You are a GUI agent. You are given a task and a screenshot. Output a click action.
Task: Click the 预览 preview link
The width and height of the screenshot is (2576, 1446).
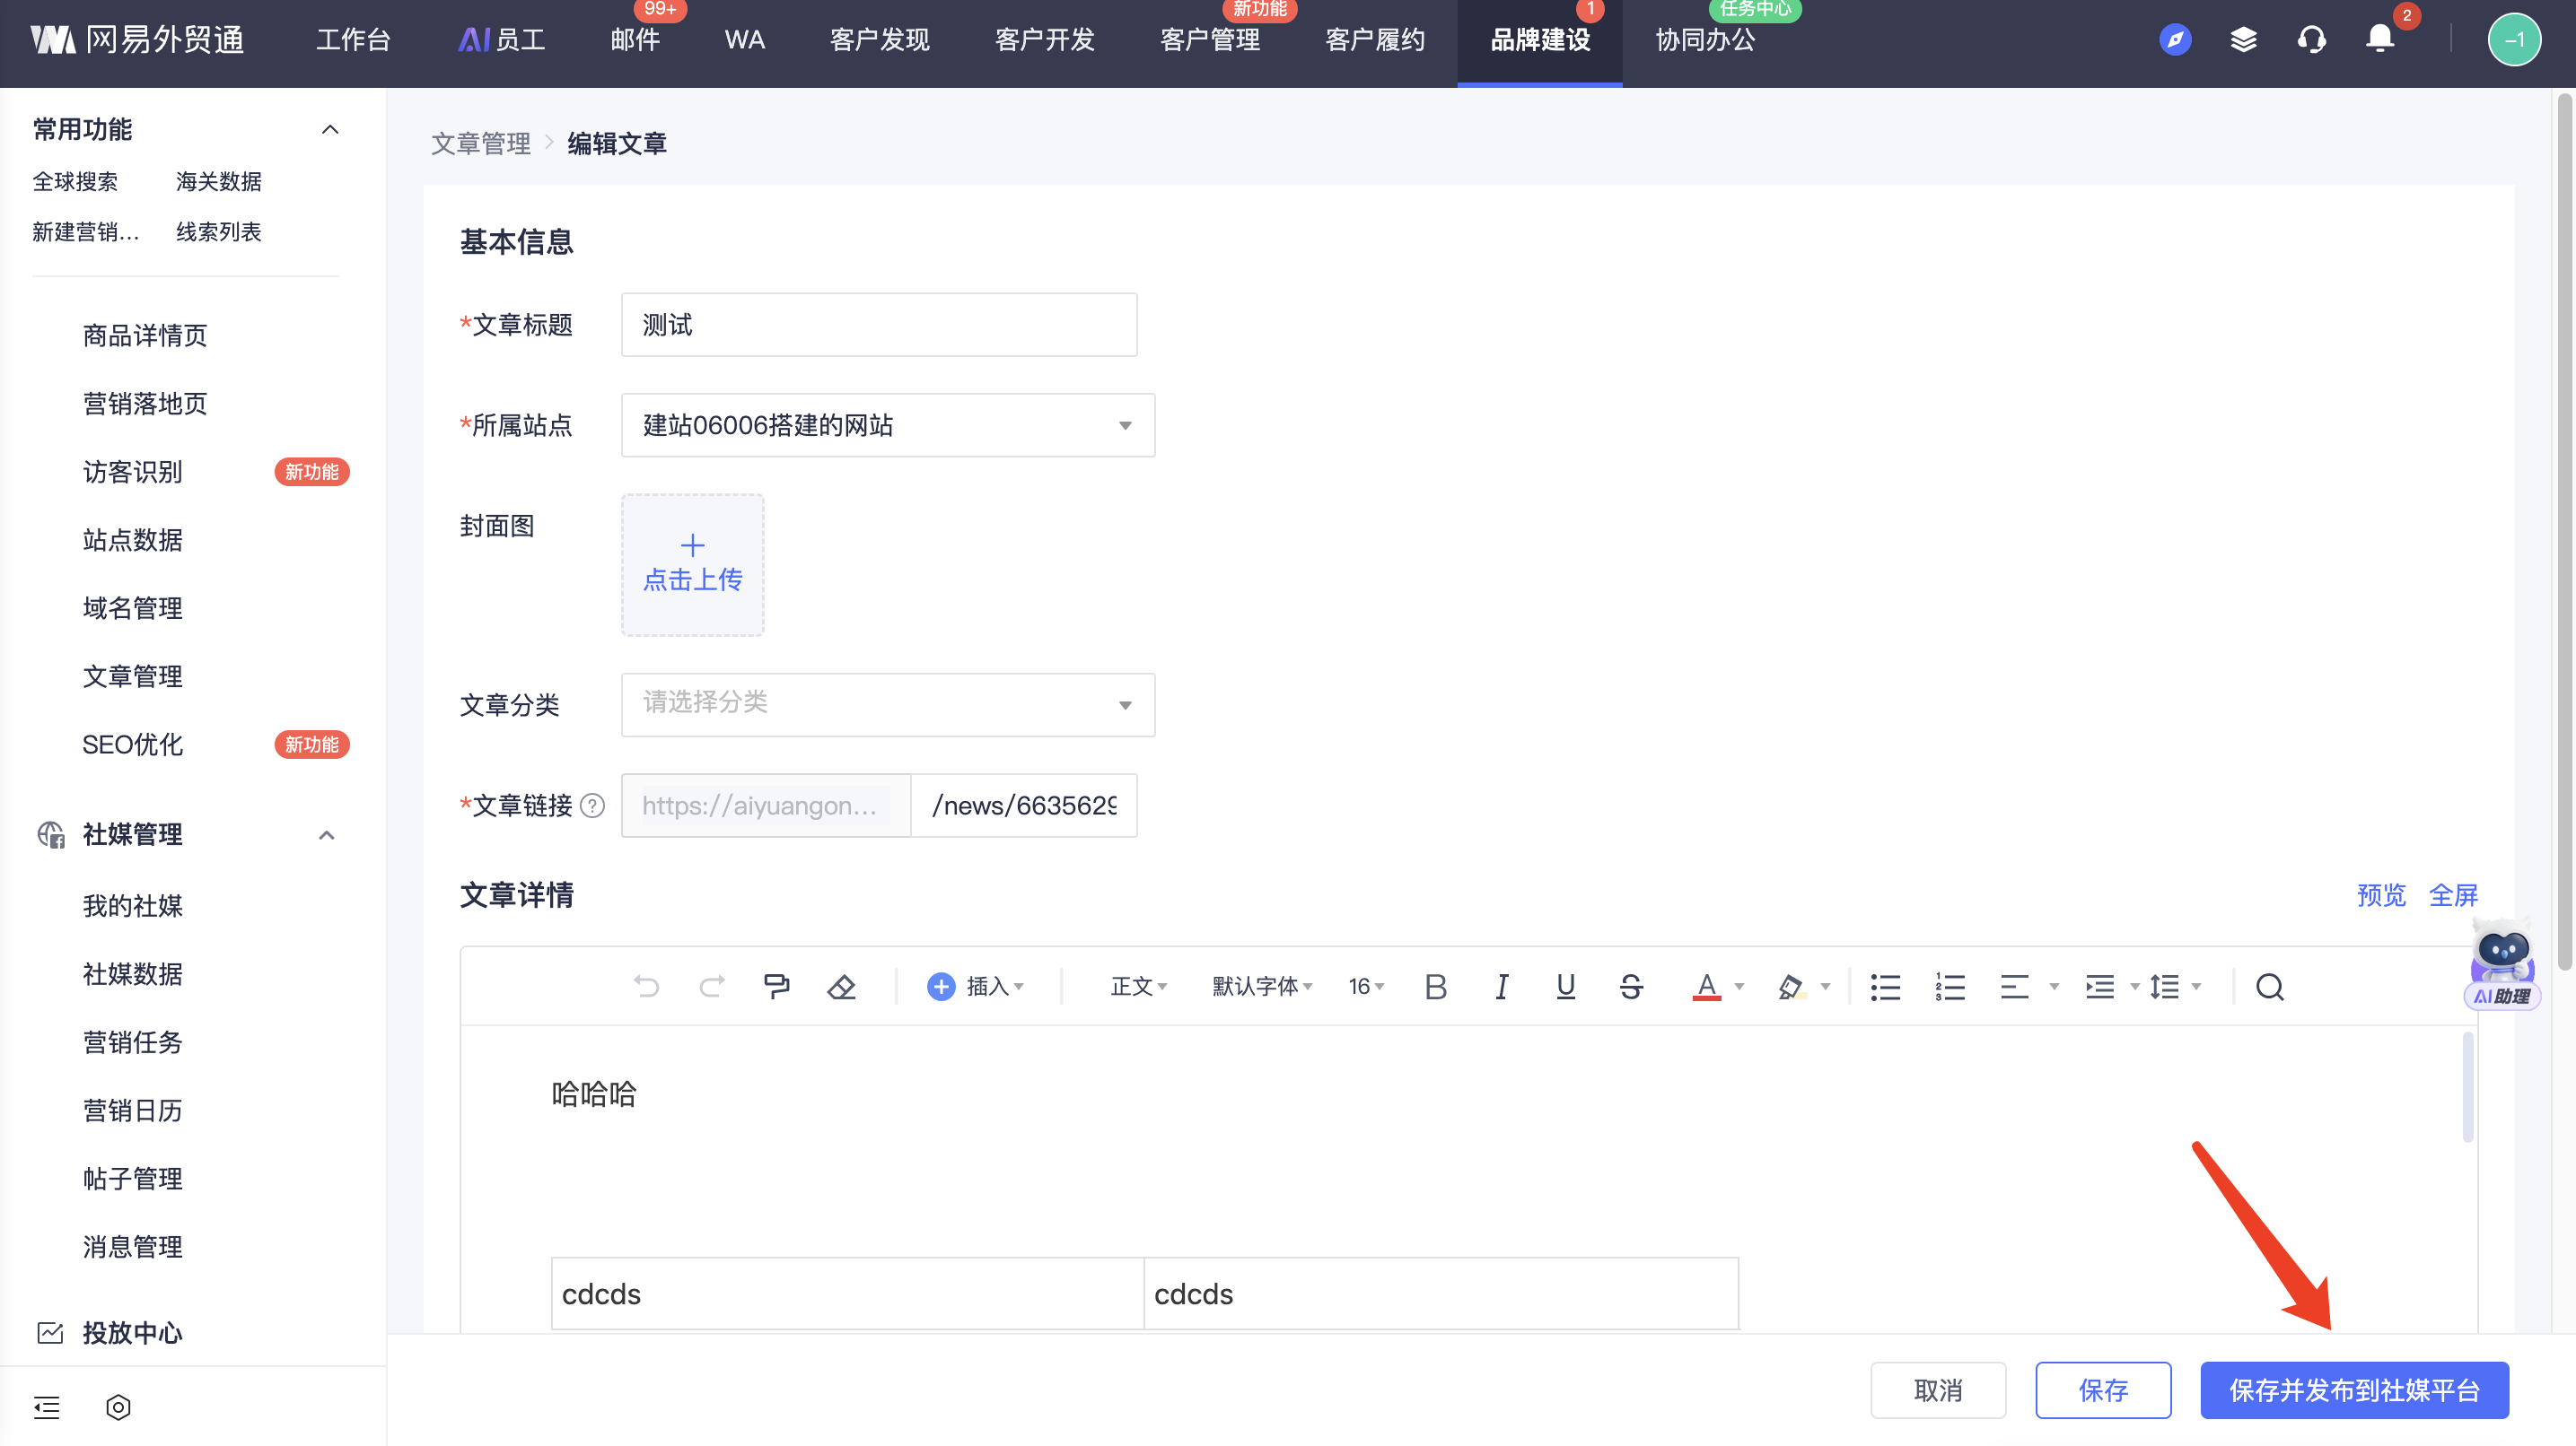[2380, 895]
